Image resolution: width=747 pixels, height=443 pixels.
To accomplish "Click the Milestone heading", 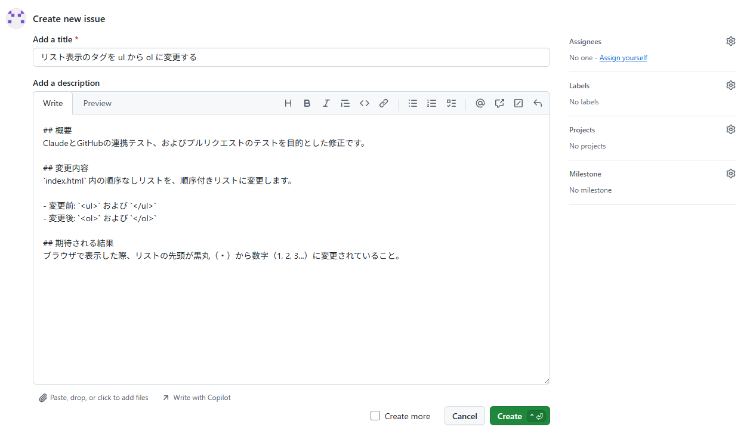I will (585, 174).
